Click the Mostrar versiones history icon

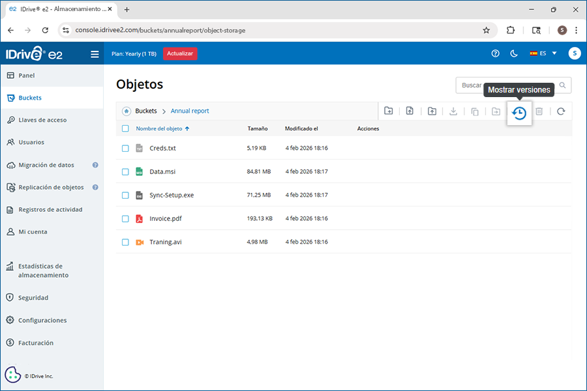[x=519, y=112]
